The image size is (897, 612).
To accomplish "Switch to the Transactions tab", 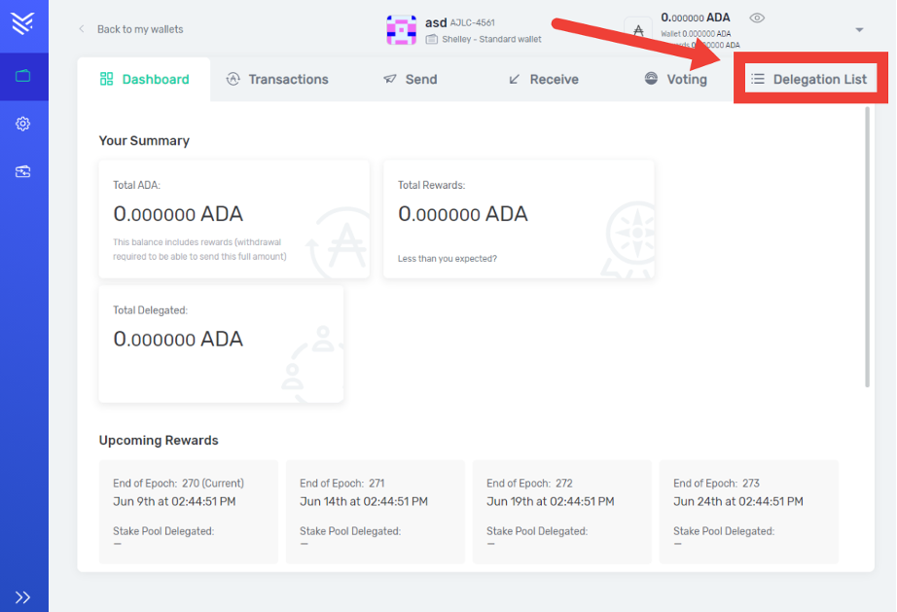I will tap(276, 79).
